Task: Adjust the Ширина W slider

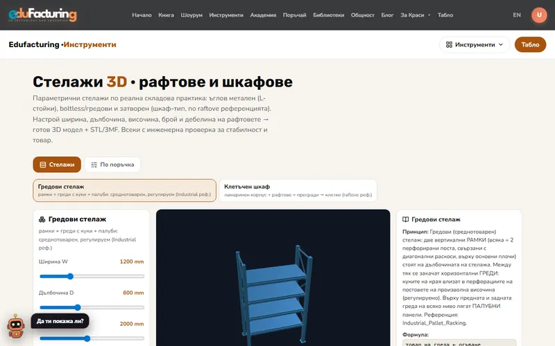Action: 92,276
